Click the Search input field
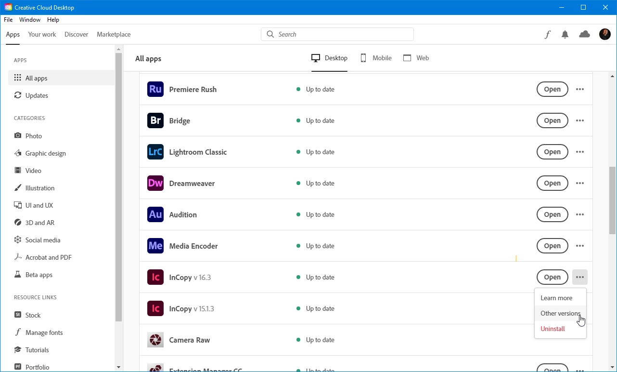 click(337, 34)
